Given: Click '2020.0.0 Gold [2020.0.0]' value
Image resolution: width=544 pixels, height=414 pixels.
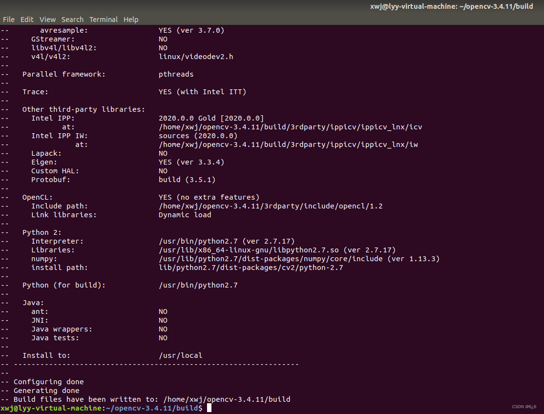Looking at the screenshot, I should click(211, 118).
